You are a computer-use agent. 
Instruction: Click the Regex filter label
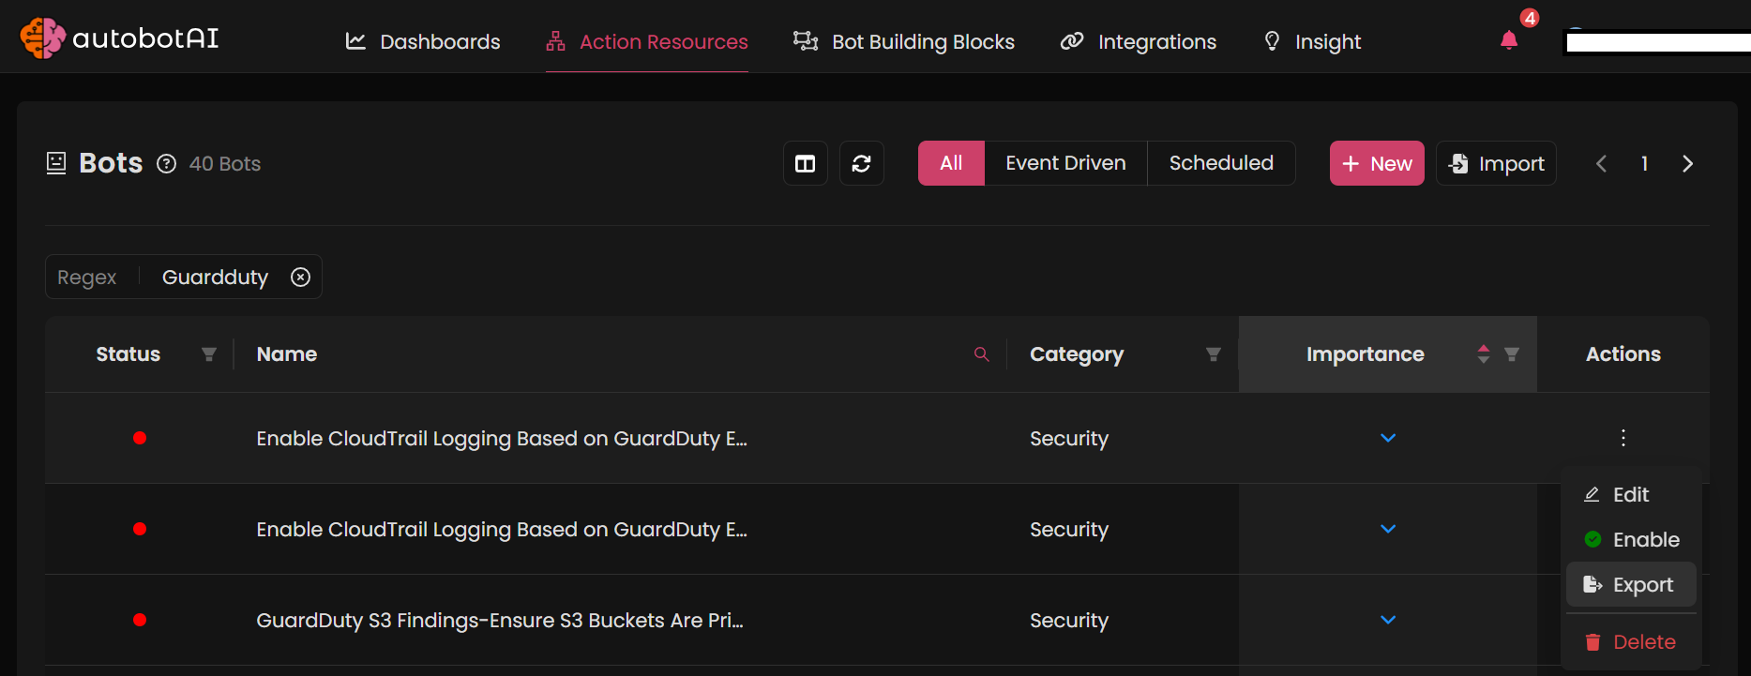[87, 278]
